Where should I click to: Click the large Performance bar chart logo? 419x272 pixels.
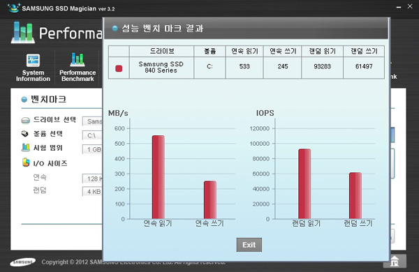click(23, 33)
